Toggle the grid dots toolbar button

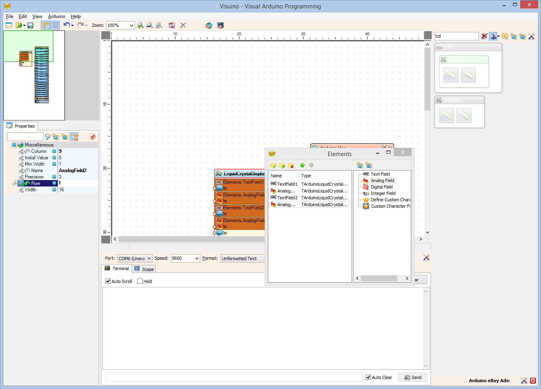pos(55,25)
